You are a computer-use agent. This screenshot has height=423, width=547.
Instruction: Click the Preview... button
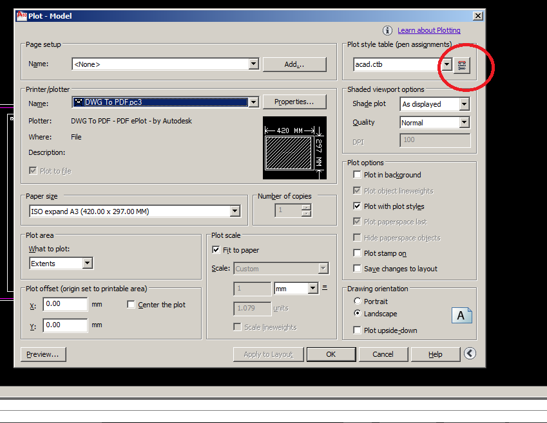pos(43,354)
